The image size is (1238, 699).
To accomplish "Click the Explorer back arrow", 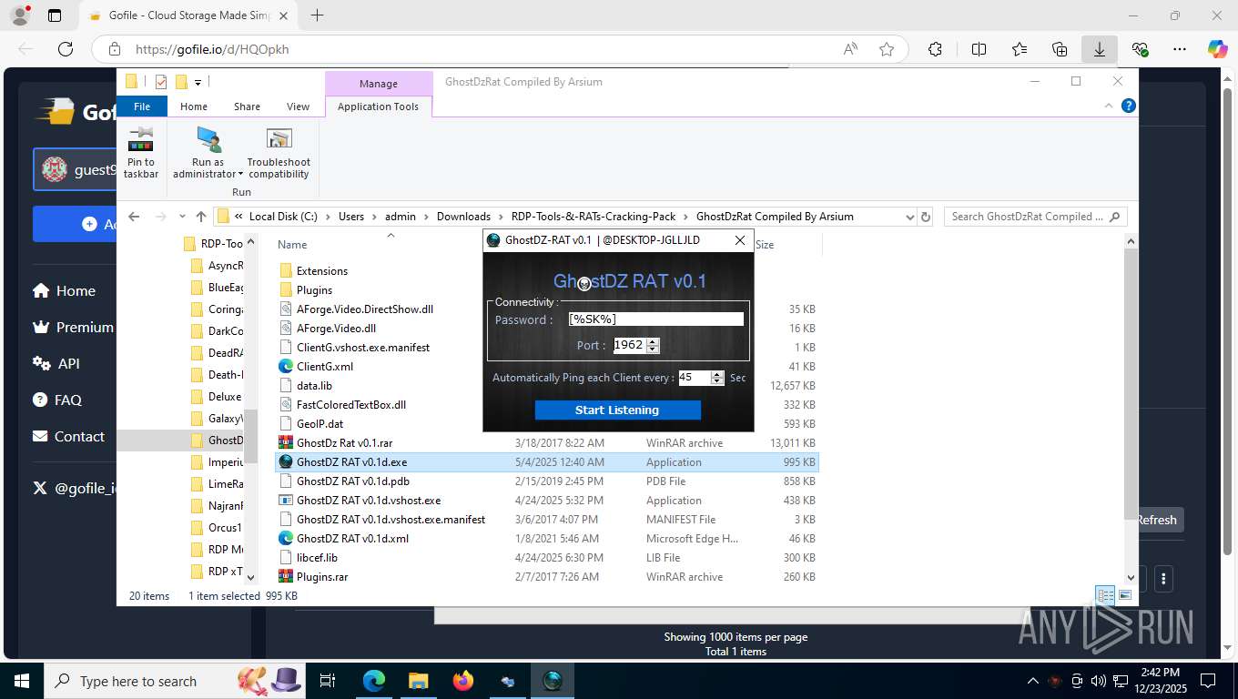I will (x=134, y=217).
